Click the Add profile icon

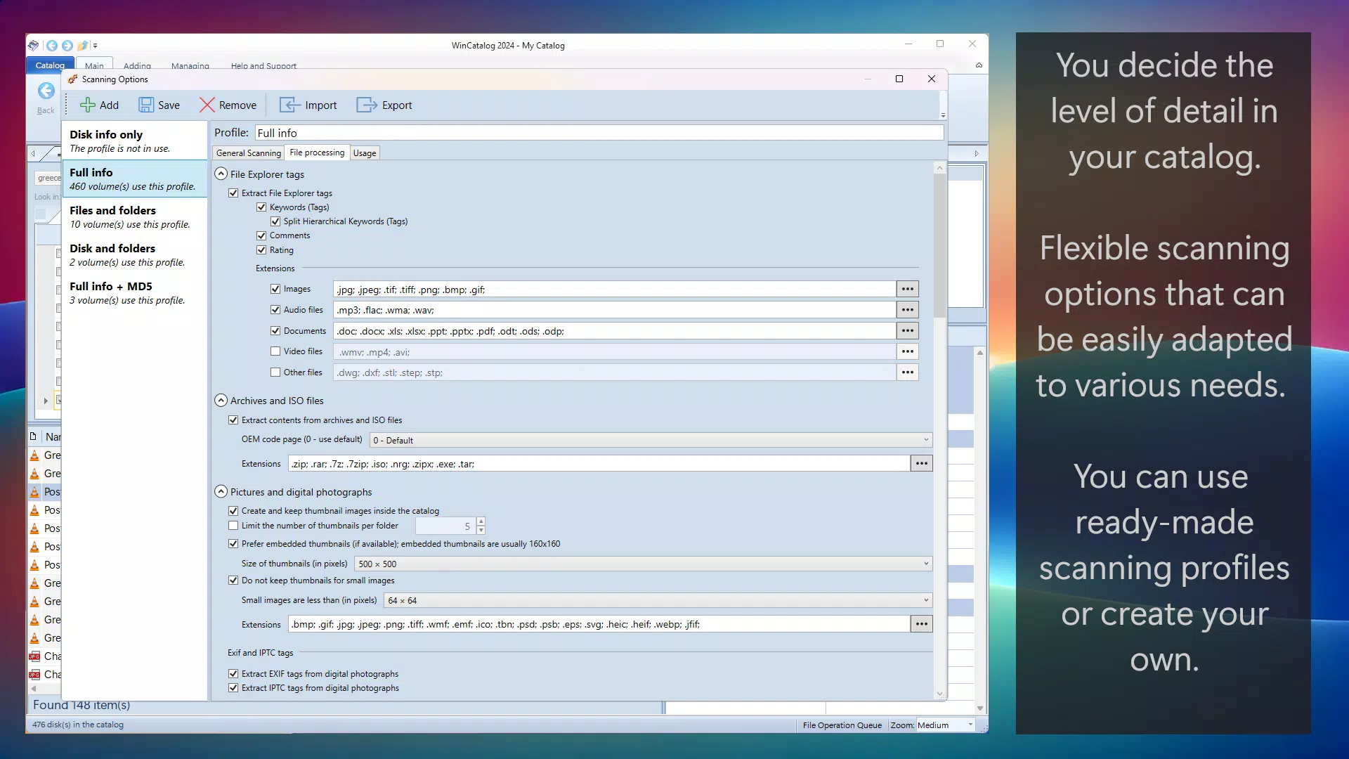tap(87, 105)
